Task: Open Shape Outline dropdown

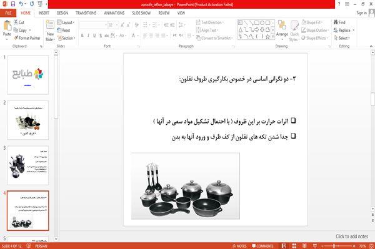Action: (315, 30)
